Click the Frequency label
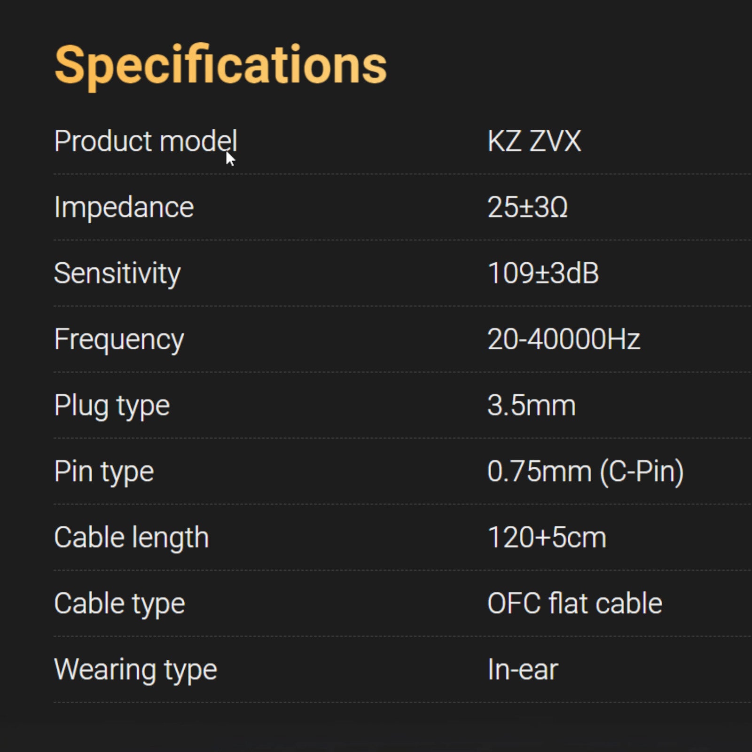Viewport: 752px width, 752px height. click(119, 339)
